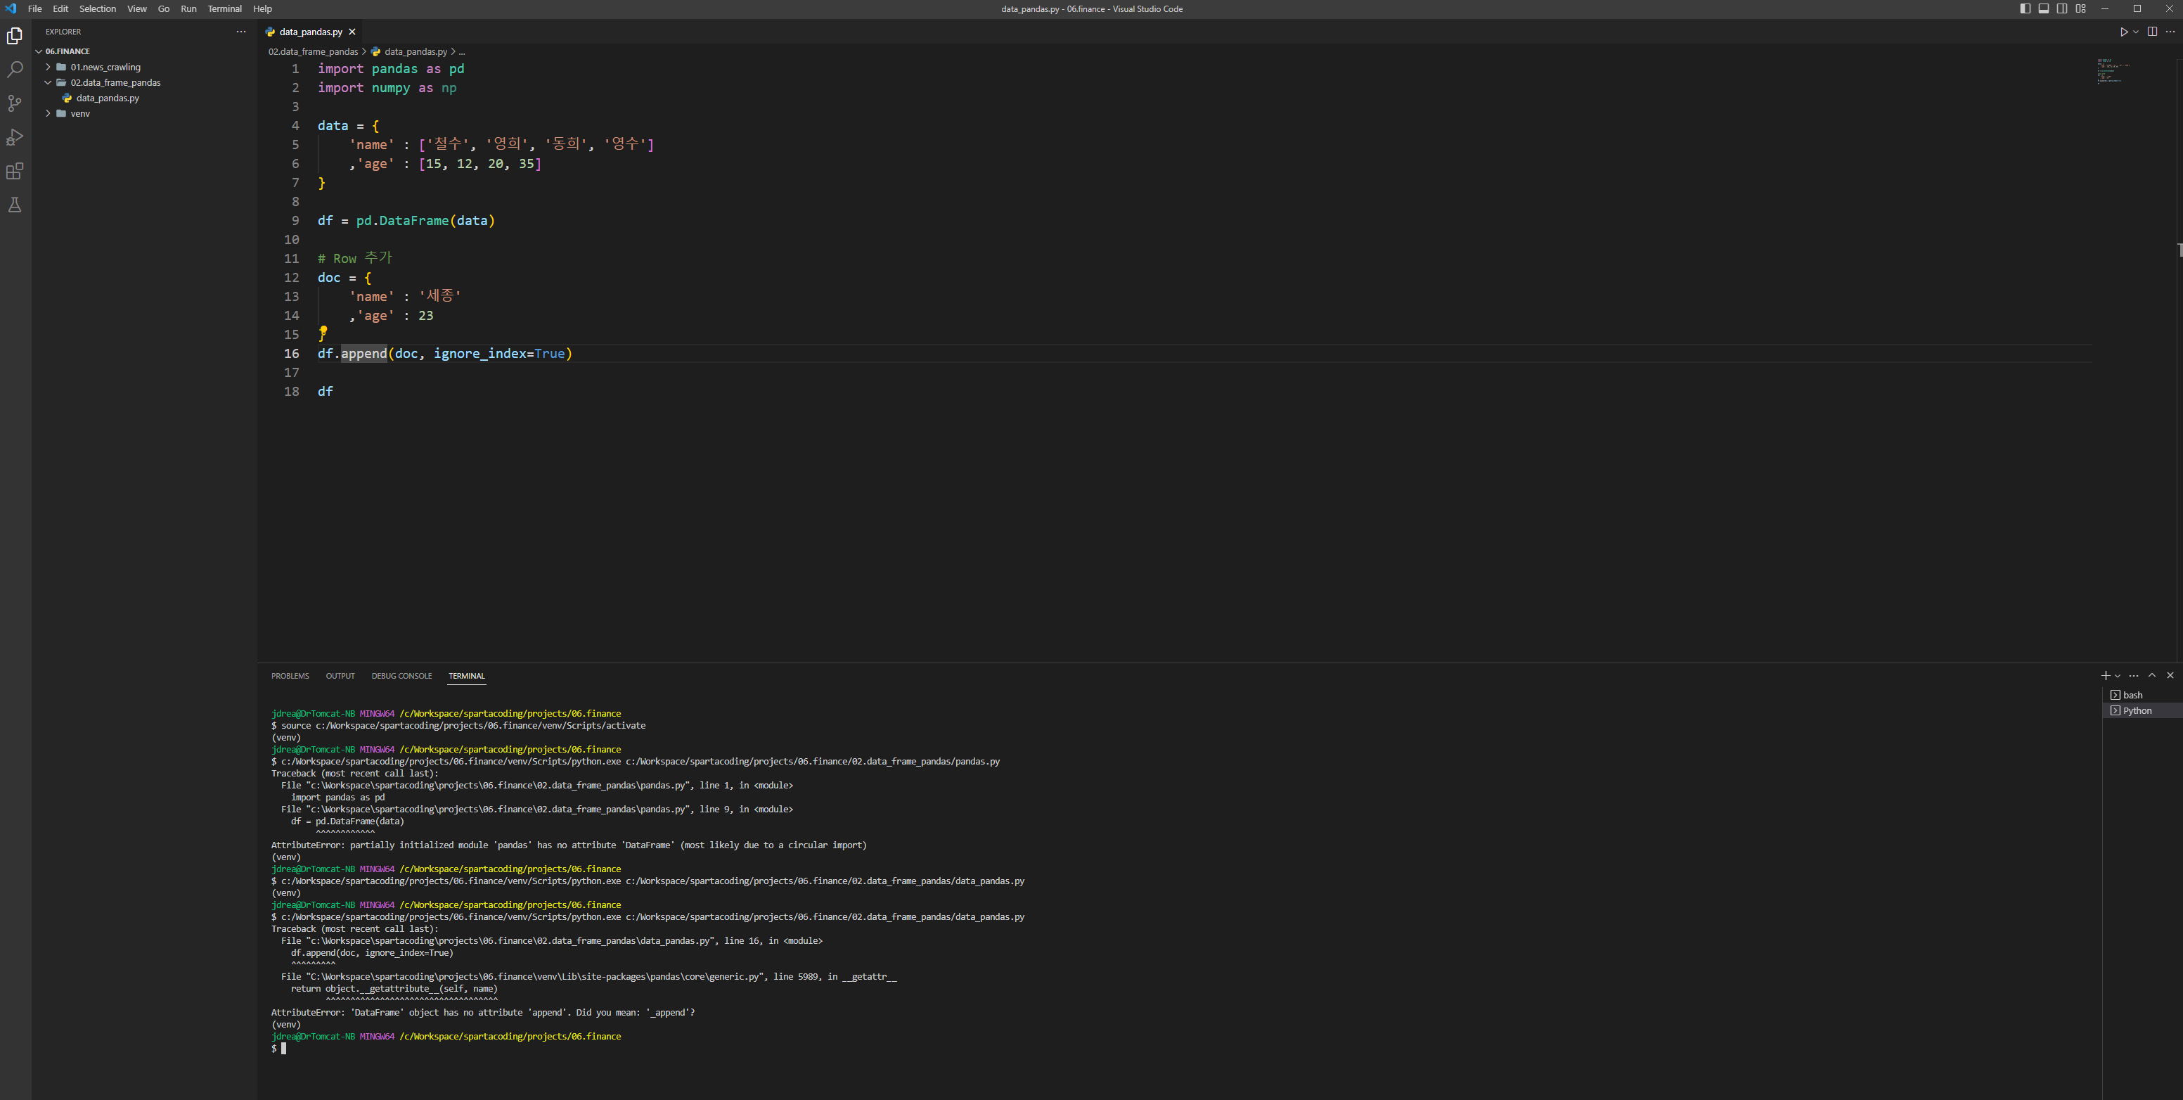2183x1100 pixels.
Task: Expand the 01.news_crawling folder
Action: click(x=105, y=67)
